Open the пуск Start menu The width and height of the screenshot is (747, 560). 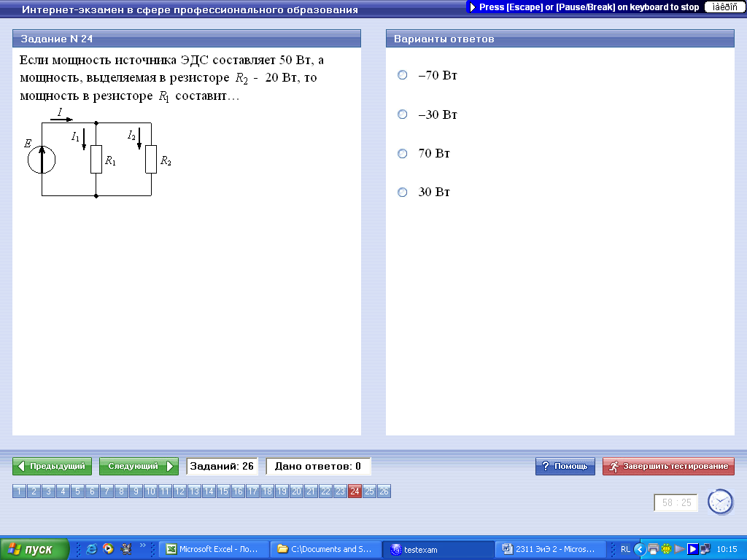[34, 550]
